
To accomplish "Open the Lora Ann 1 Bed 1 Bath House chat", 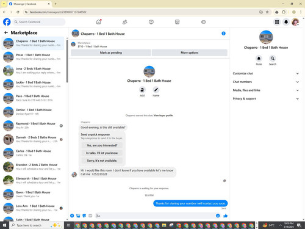I will pyautogui.click(x=33, y=208).
